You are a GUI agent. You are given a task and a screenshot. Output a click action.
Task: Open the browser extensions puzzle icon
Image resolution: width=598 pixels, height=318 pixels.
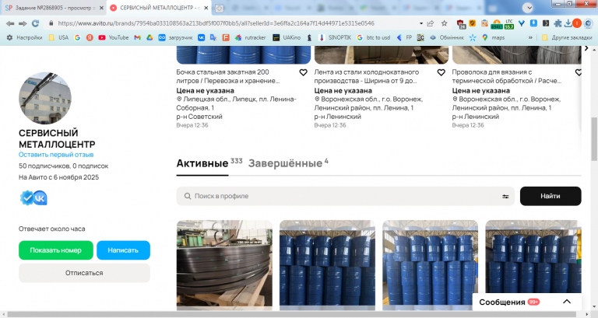click(x=558, y=23)
